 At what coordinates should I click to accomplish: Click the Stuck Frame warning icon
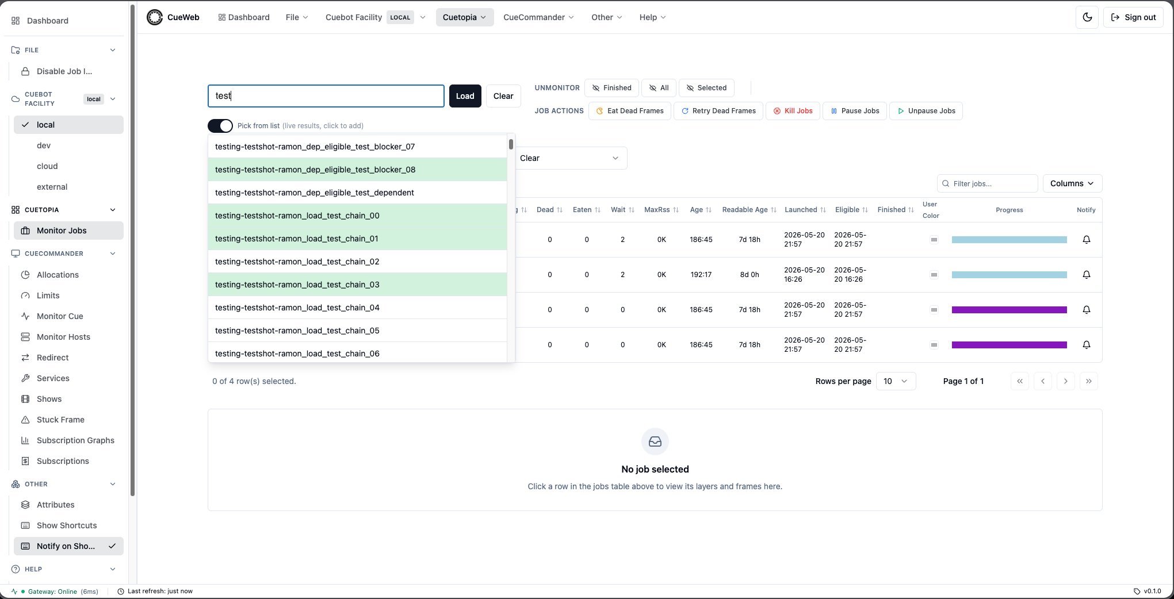coord(25,420)
